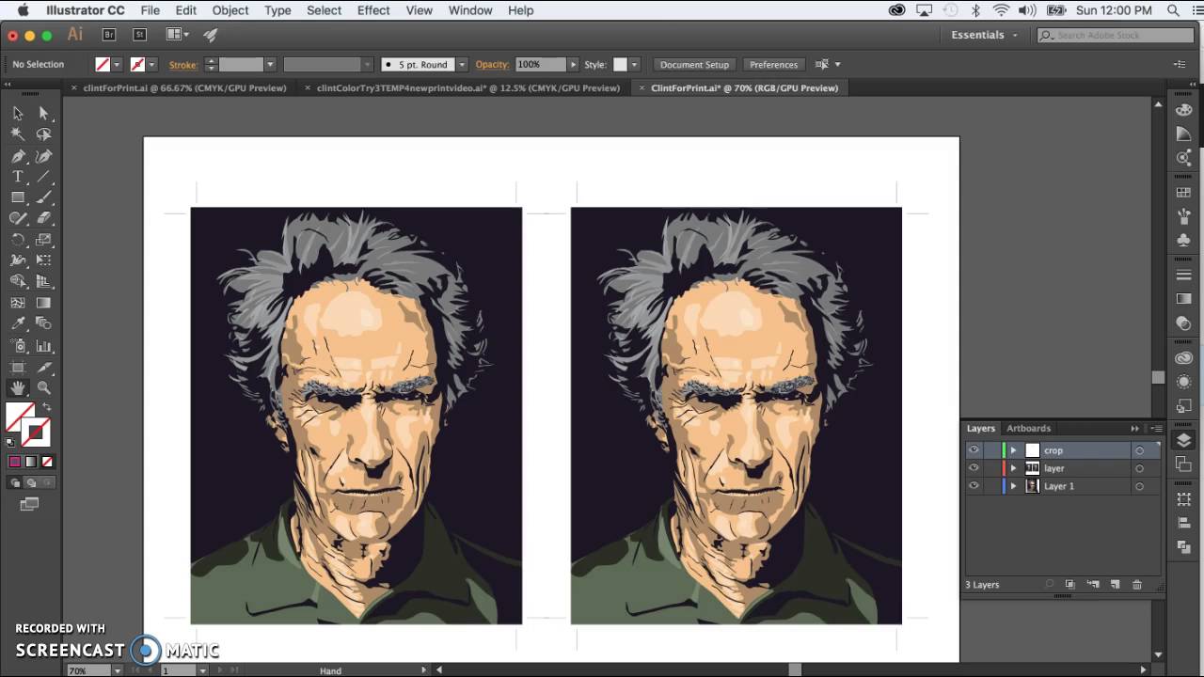Screen dimensions: 1204x677
Task: Select the Column Graph tool
Action: tap(43, 345)
